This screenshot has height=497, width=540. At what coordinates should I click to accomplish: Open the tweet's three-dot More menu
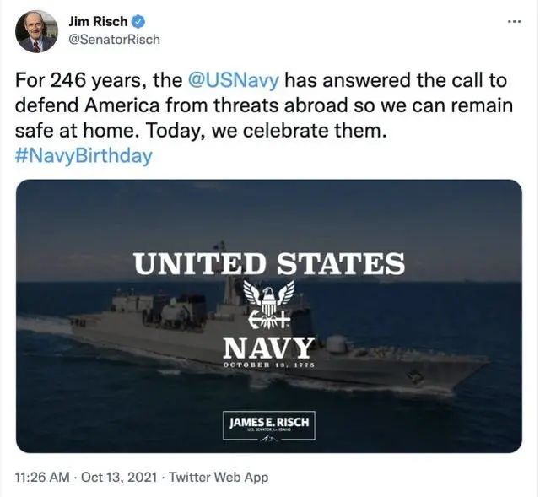[x=514, y=21]
